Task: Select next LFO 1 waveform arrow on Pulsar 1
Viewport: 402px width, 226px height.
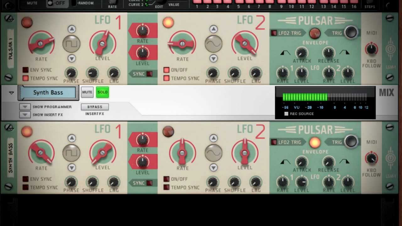Action: click(x=72, y=58)
